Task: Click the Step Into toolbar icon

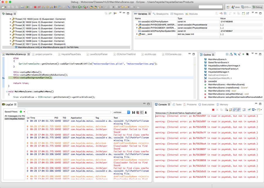Action: (43, 7)
